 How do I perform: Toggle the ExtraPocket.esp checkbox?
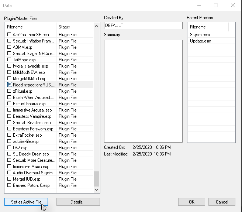point(10,135)
